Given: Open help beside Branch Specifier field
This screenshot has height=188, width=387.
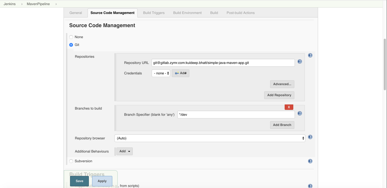Looking at the screenshot, I should click(x=299, y=113).
